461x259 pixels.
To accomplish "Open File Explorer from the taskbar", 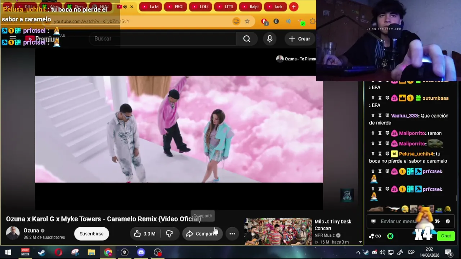I will click(x=91, y=252).
